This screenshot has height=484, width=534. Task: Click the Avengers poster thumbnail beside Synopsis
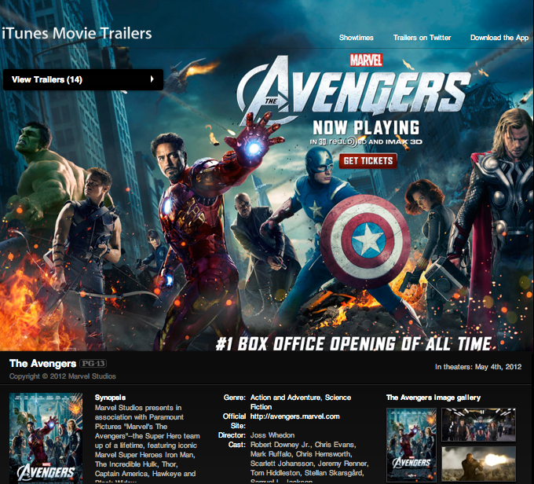(46, 438)
